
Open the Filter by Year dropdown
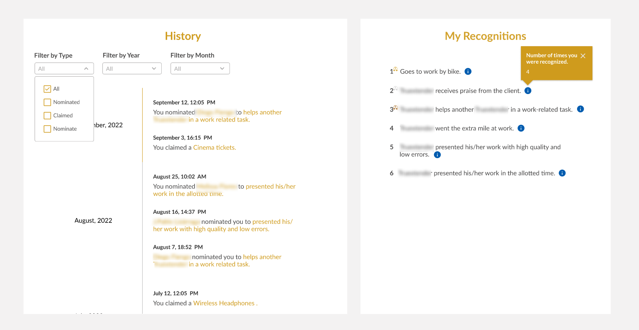click(x=132, y=69)
